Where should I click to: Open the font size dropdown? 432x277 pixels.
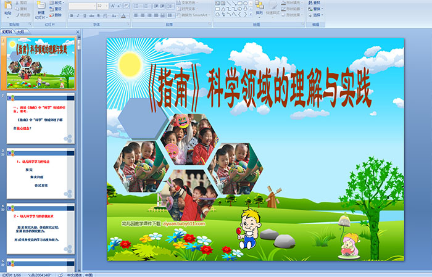tap(106, 6)
